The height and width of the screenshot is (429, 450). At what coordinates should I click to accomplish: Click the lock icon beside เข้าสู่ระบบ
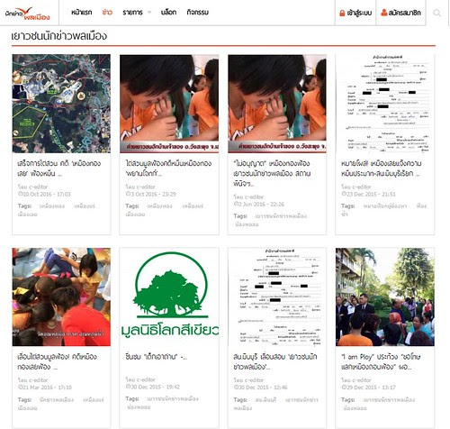click(342, 13)
